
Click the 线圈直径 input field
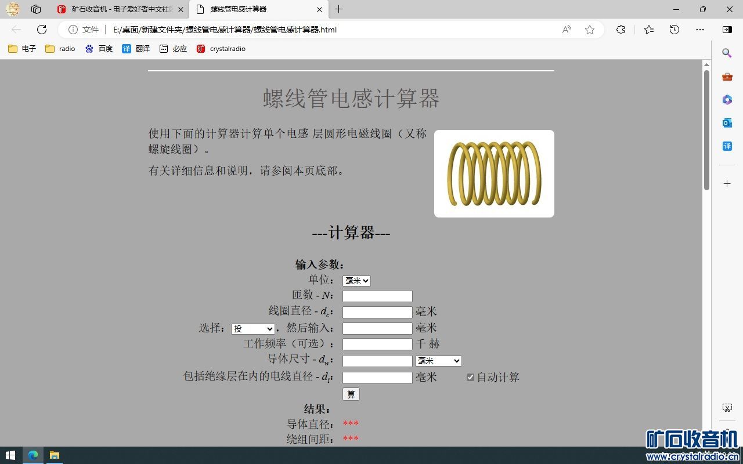click(x=377, y=313)
